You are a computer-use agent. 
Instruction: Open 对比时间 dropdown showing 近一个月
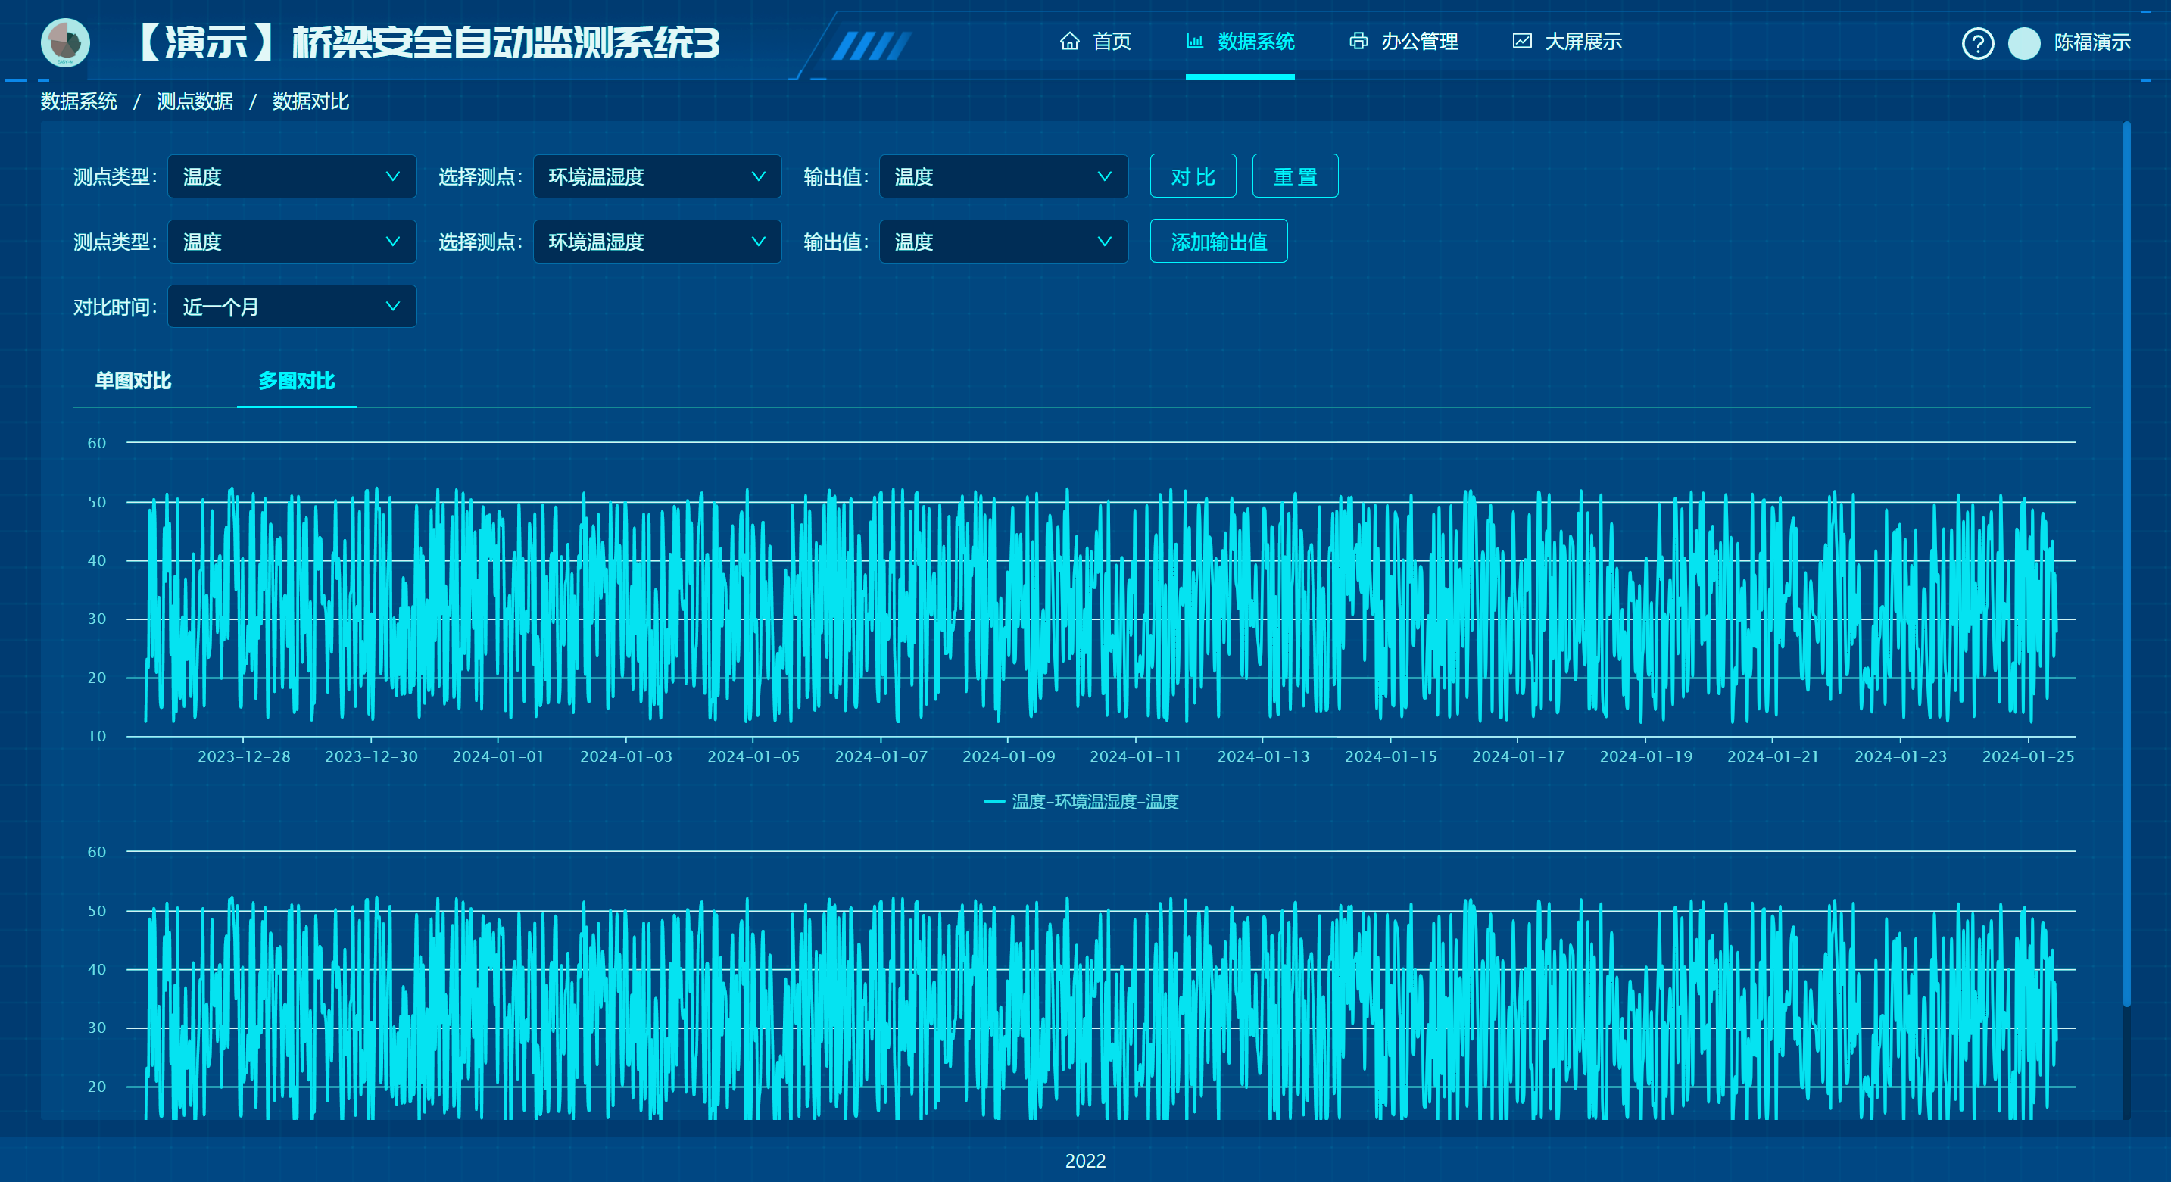[292, 307]
